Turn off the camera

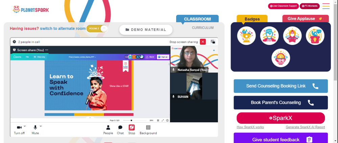click(19, 129)
